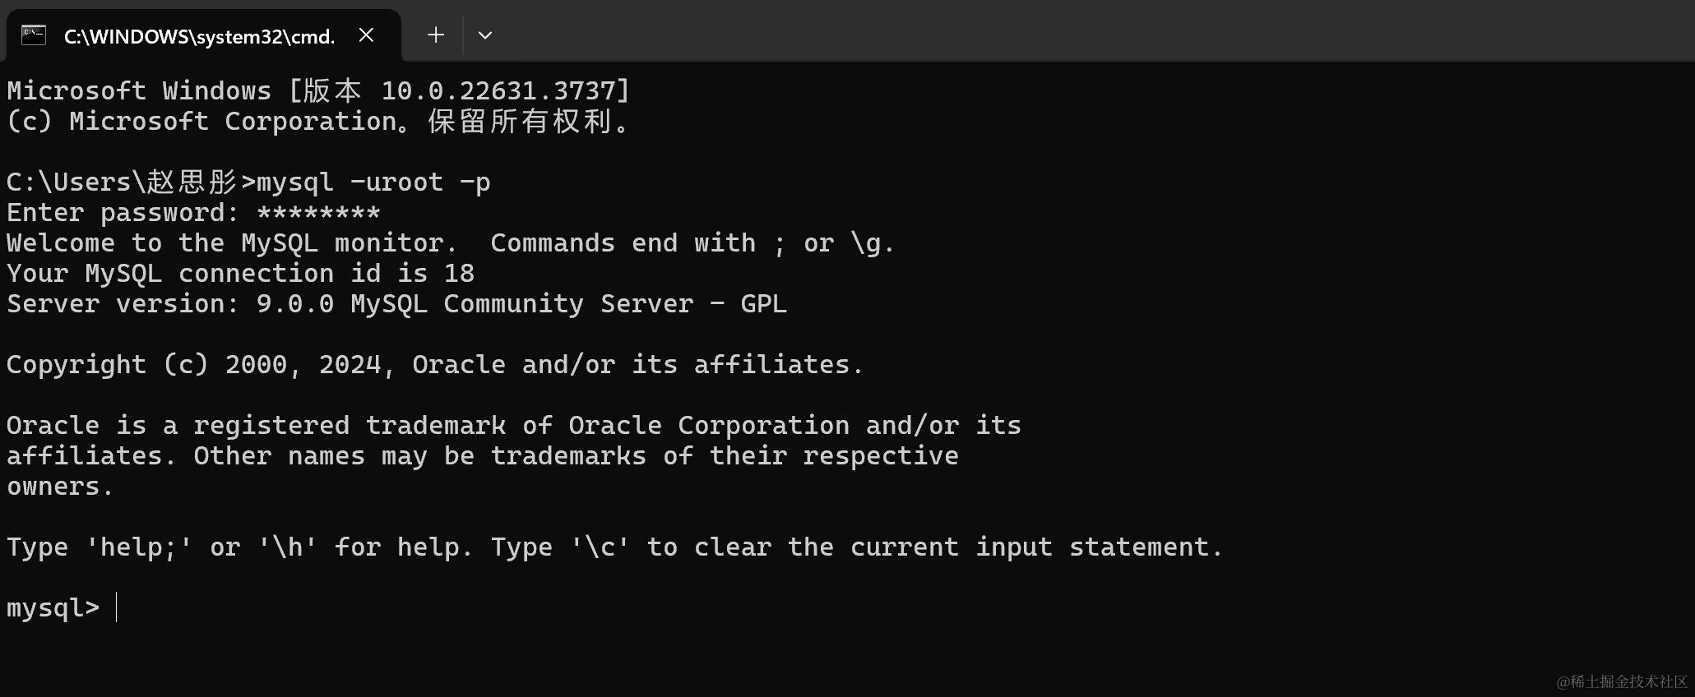The image size is (1695, 697).
Task: Click the cmd icon in the tab
Action: click(34, 35)
